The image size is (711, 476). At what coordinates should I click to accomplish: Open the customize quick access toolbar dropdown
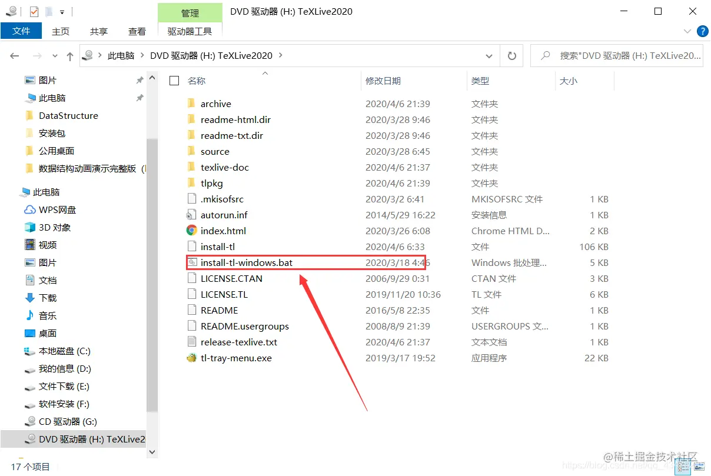pos(62,12)
